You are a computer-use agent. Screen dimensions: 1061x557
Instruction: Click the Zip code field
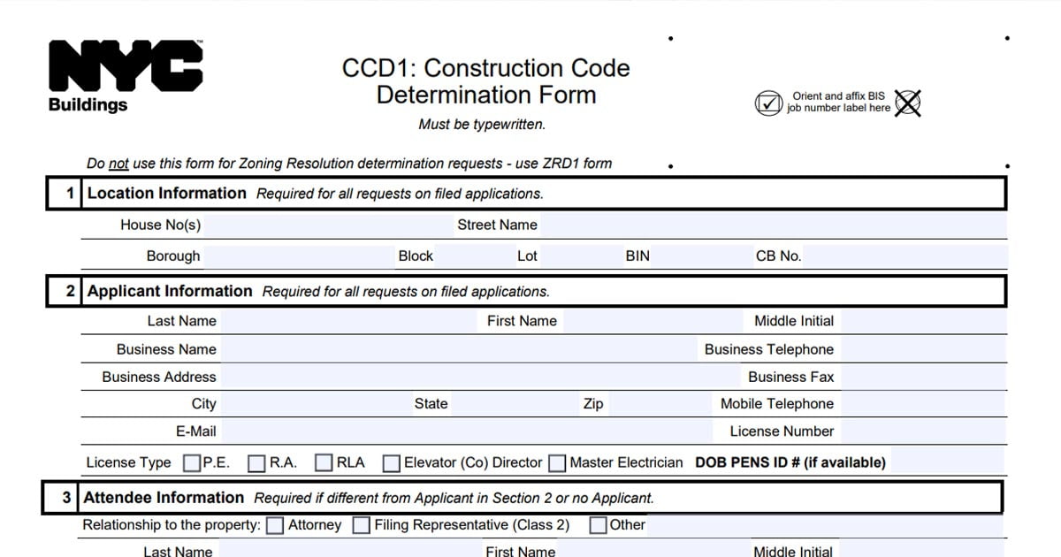click(x=659, y=404)
